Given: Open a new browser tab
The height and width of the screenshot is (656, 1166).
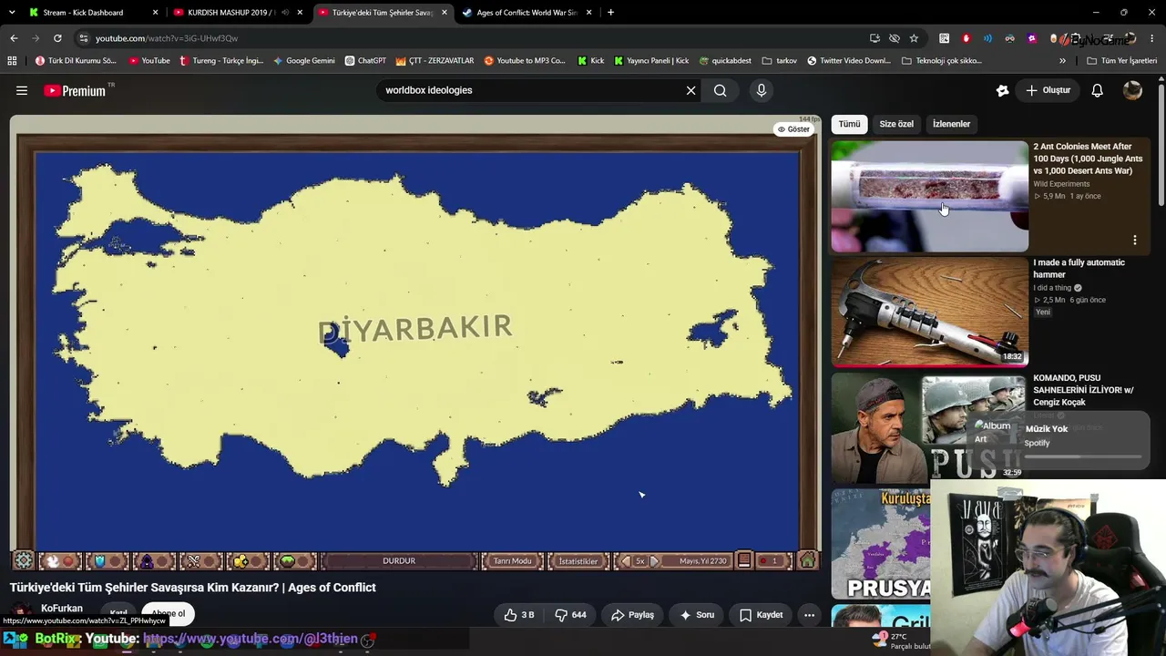Looking at the screenshot, I should tap(610, 13).
